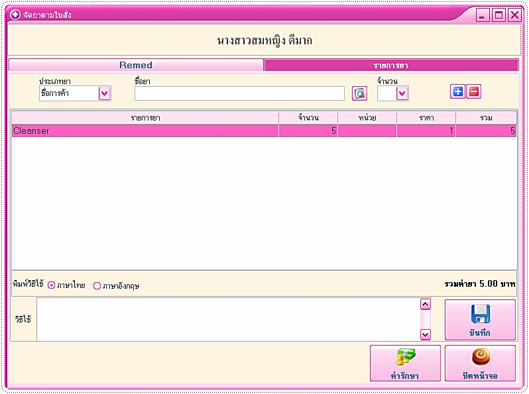Screen dimensions: 529x394
Task: Open ประเภทยา dropdown arrow
Action: 105,93
